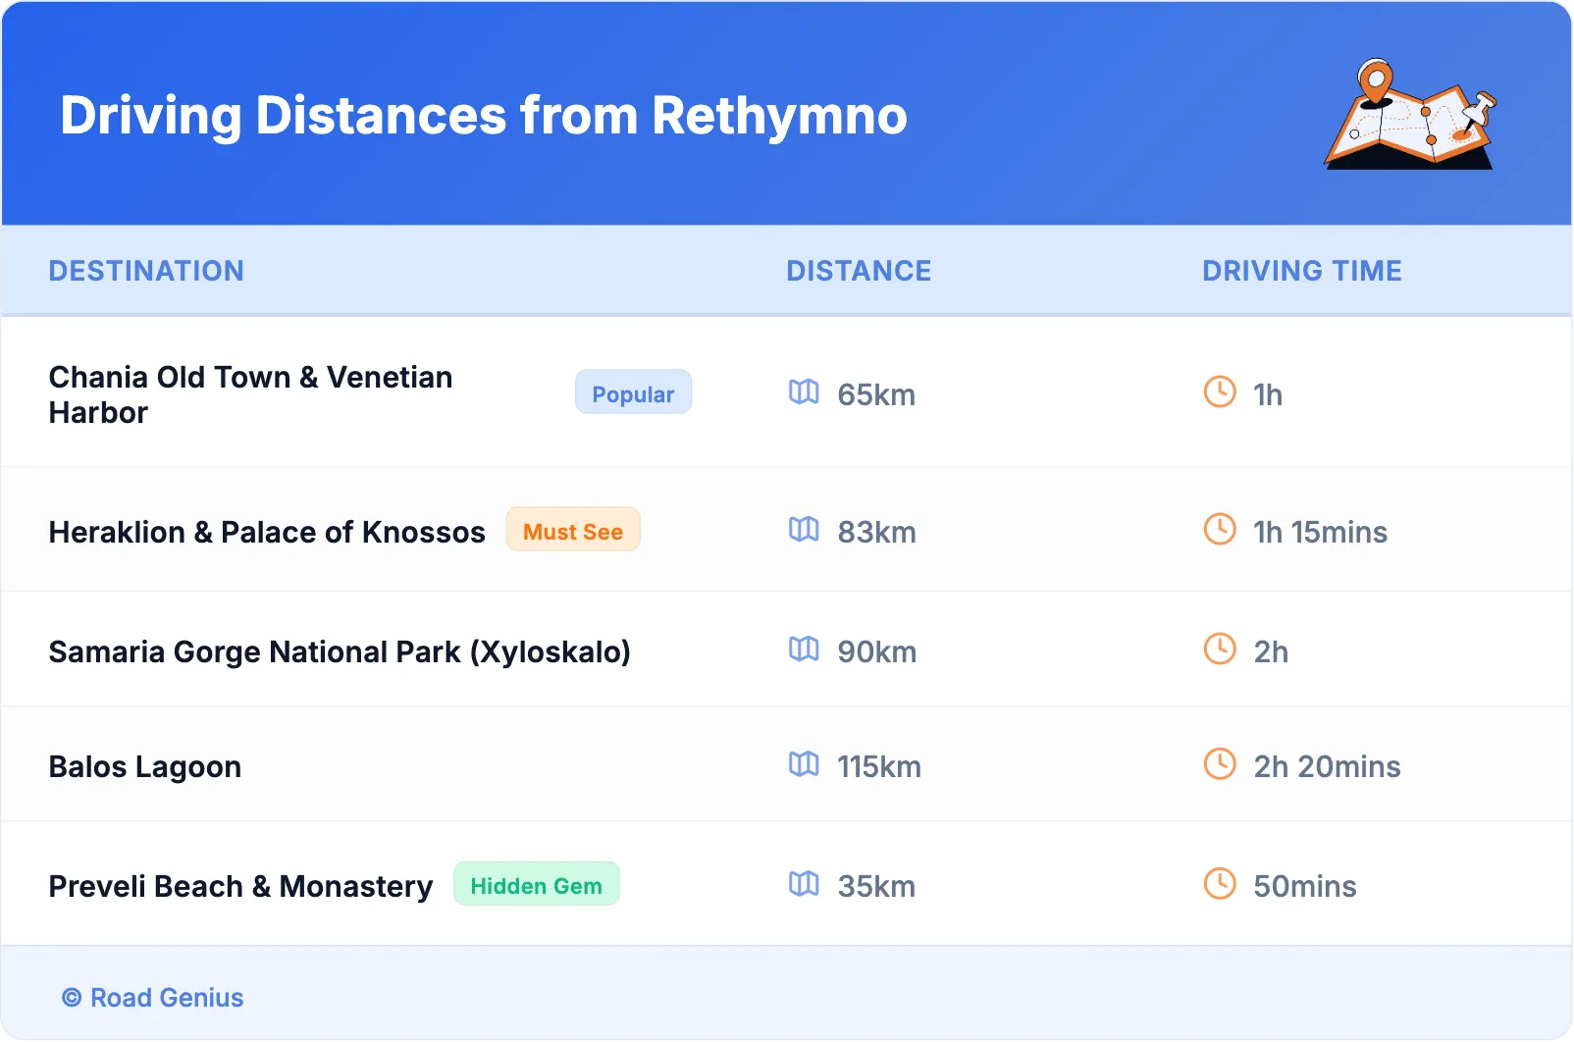Viewport: 1574px width, 1042px height.
Task: Select Preveli Beach & Monastery
Action: click(x=240, y=886)
